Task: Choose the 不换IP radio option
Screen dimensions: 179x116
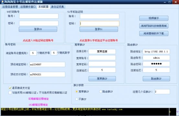Action: [x=77, y=99]
